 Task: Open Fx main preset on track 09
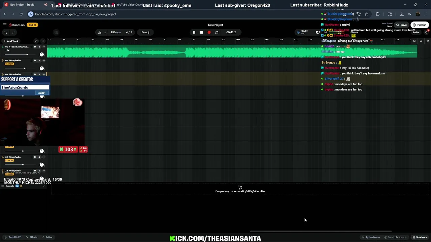[x=9, y=160]
